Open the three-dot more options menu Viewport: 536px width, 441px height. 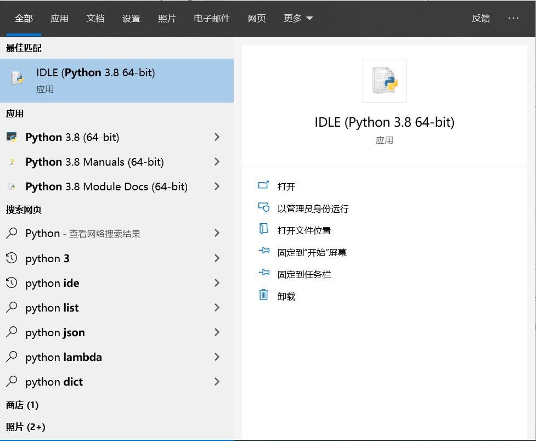tap(514, 18)
